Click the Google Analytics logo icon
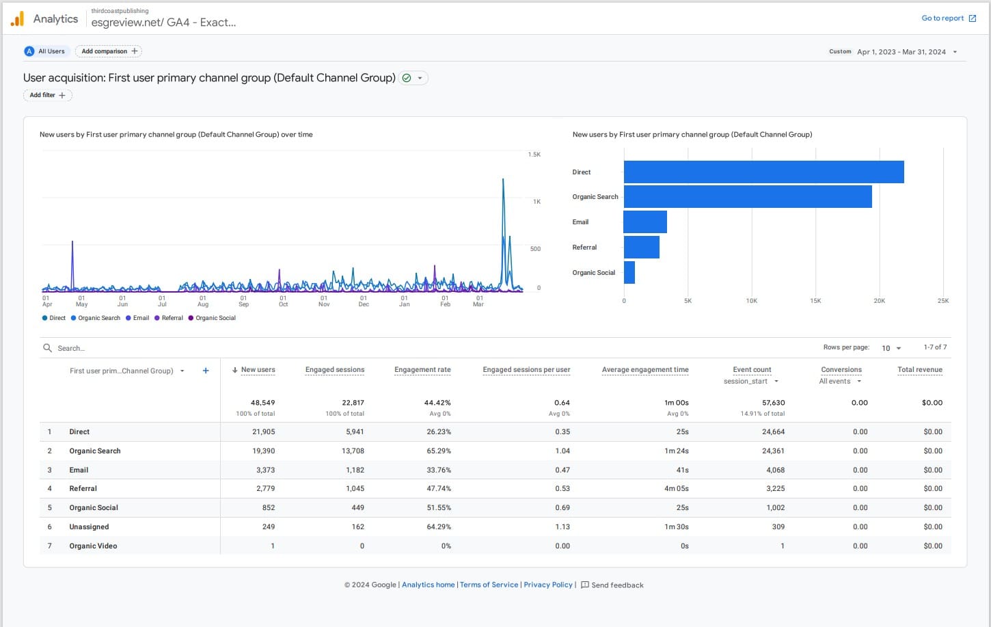Viewport: 991px width, 627px height. tap(18, 19)
